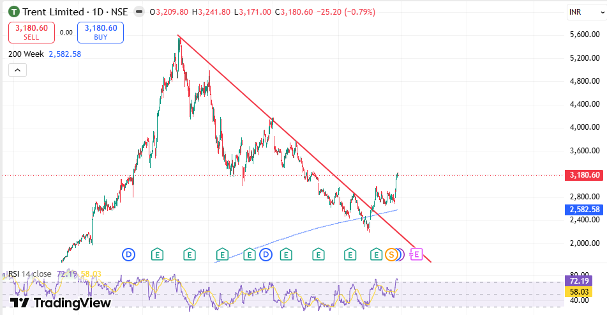The width and height of the screenshot is (607, 315).
Task: Click the 3,600.00 price scale label
Action: coord(585,151)
